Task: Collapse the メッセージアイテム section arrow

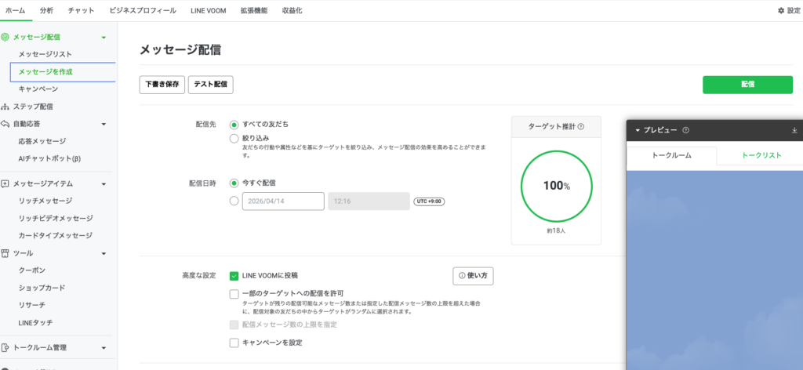Action: tap(104, 184)
